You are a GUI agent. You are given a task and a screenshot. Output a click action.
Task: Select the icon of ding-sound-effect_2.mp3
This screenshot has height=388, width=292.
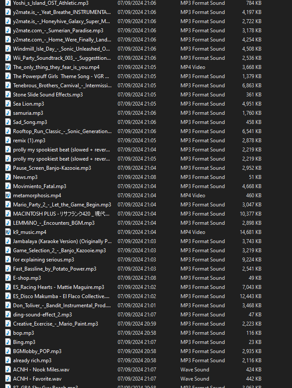tap(8, 314)
